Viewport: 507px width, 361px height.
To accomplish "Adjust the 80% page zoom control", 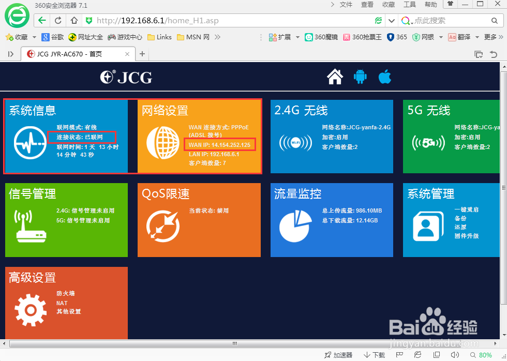I will (485, 355).
